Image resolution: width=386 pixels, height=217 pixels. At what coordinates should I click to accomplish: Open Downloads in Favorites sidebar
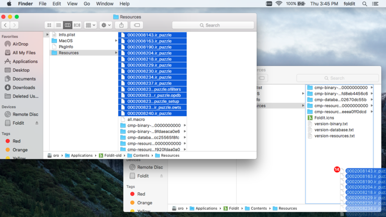pos(23,87)
